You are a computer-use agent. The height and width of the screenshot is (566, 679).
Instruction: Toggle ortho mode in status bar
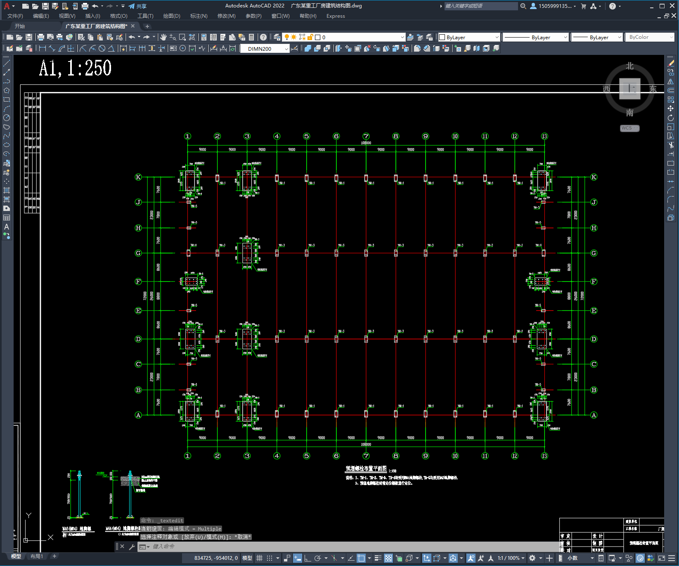click(308, 558)
